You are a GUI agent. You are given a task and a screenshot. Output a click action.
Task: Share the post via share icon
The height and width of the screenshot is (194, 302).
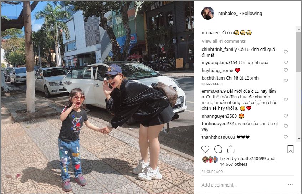tap(231, 149)
